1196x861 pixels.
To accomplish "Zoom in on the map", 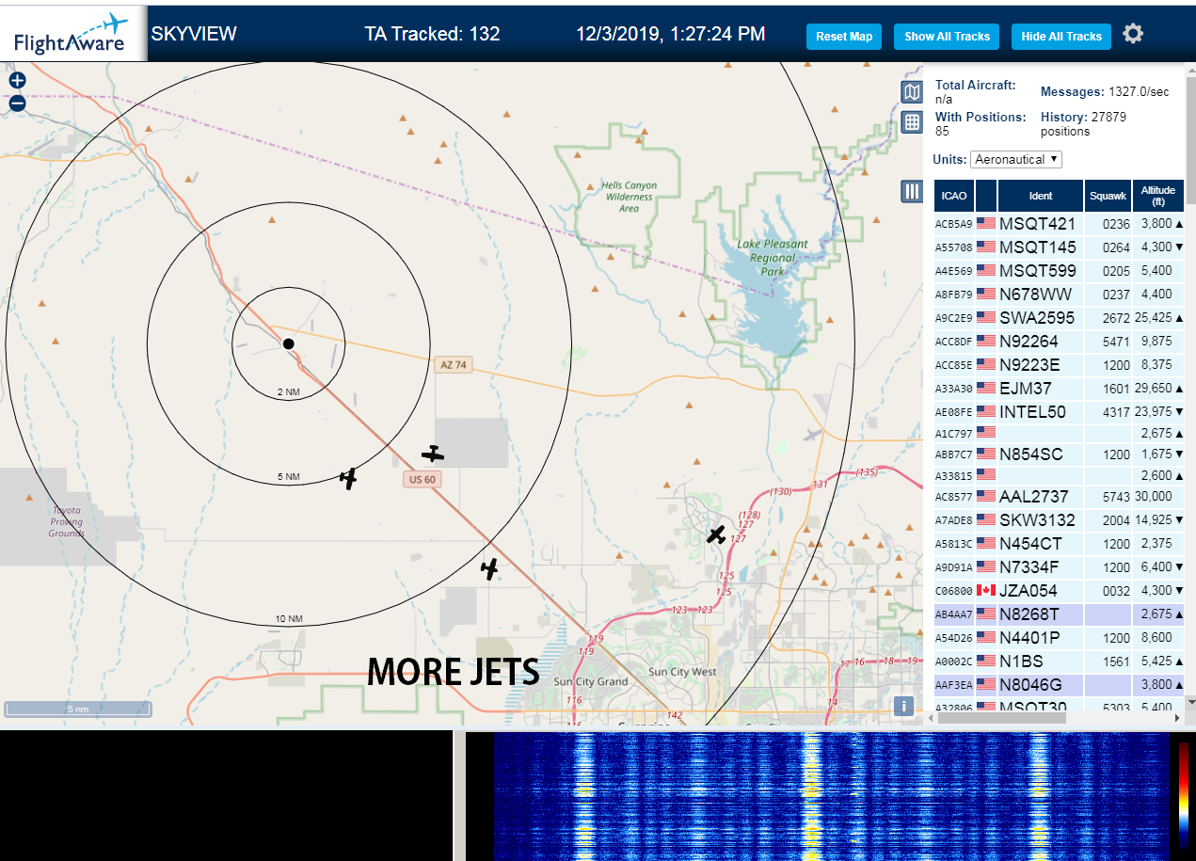I will [x=17, y=81].
